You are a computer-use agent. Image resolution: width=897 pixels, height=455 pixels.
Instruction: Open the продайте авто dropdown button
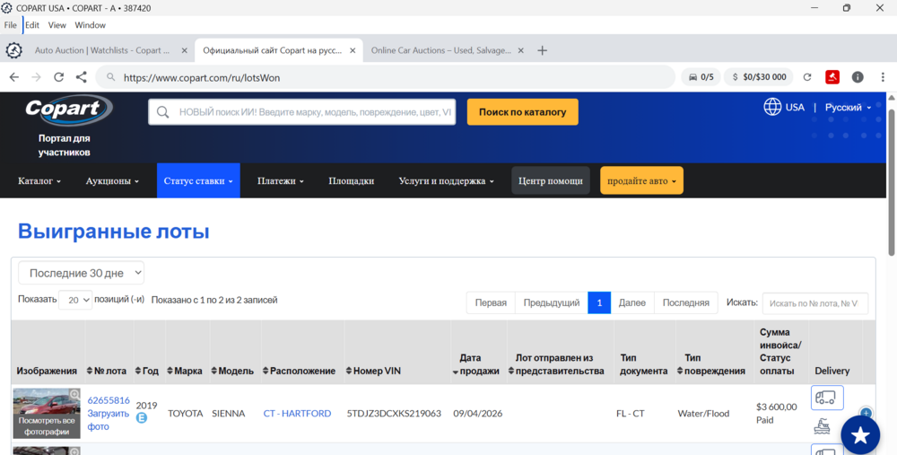(641, 180)
